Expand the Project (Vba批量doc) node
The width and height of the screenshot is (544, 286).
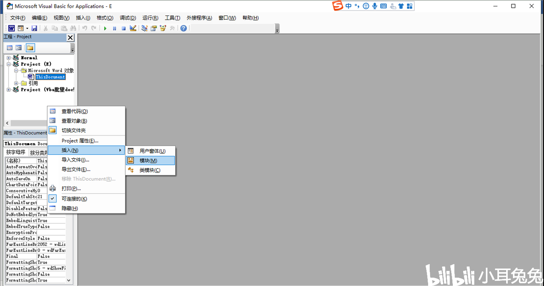[x=9, y=89]
